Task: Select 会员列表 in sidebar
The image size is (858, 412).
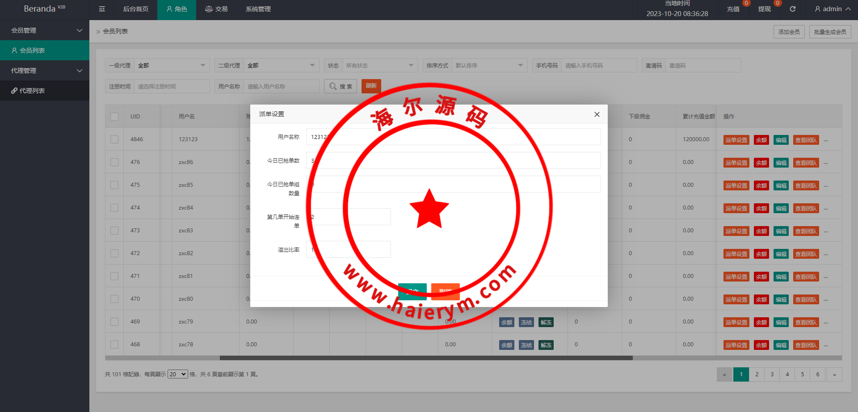Action: [45, 50]
